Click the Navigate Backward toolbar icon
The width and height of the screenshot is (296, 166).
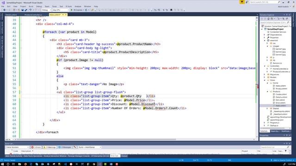[4, 10]
